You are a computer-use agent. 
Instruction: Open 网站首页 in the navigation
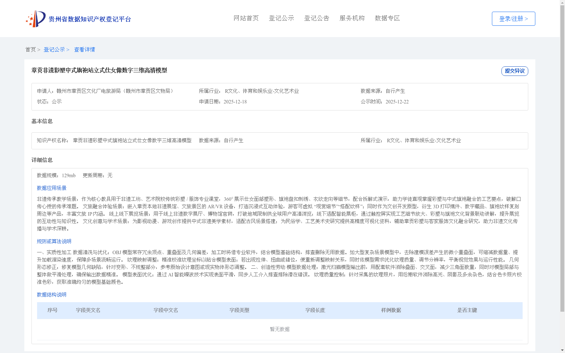(246, 18)
